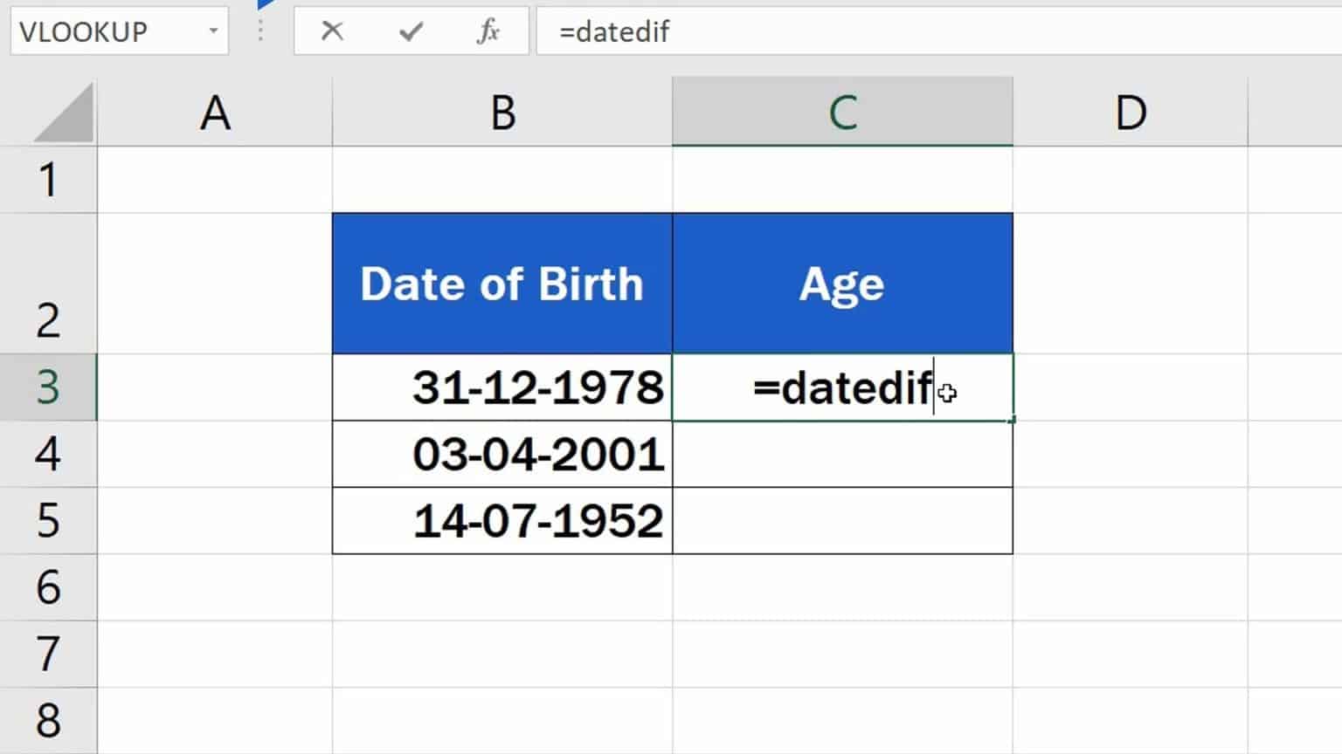
Task: Select column header D
Action: [1131, 111]
